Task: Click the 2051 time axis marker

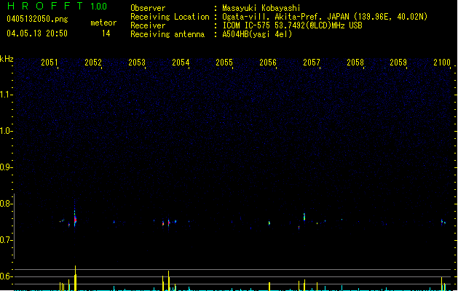Action: click(x=50, y=63)
